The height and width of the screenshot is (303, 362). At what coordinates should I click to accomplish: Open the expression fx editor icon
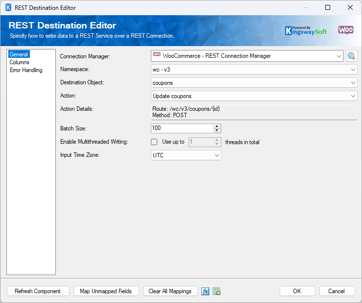pos(205,291)
